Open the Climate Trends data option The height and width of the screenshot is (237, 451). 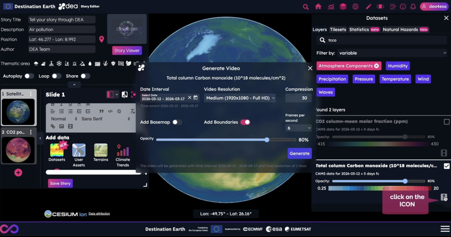click(123, 155)
